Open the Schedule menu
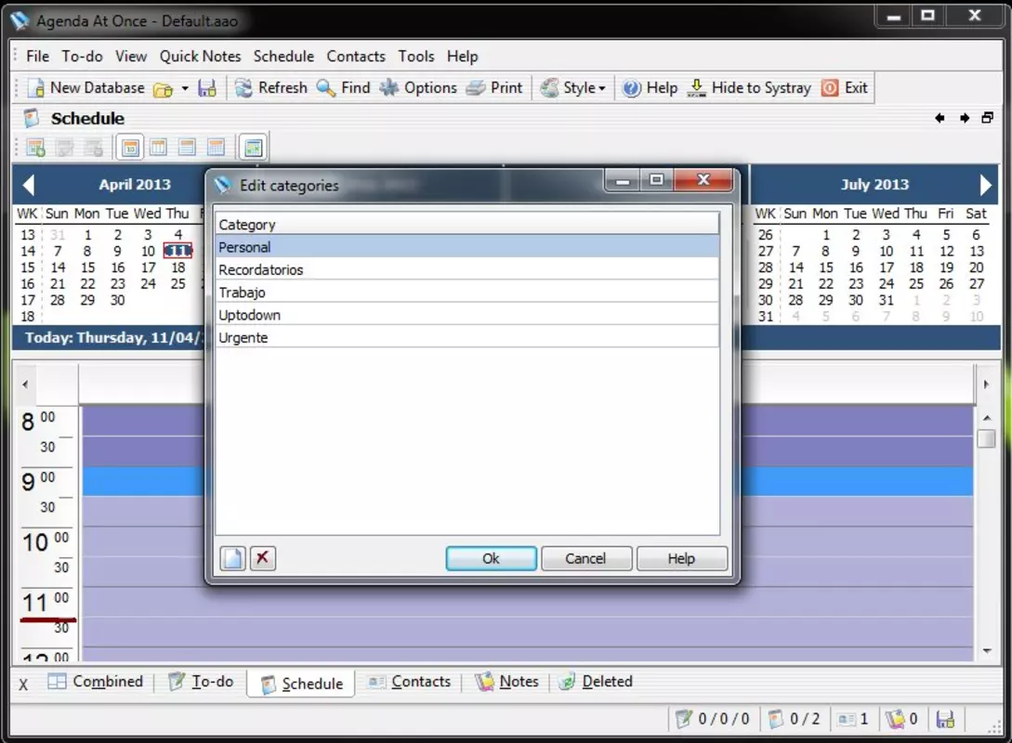 [x=283, y=56]
